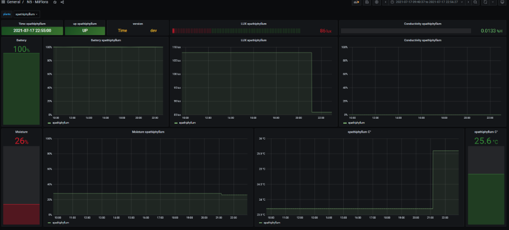Zoom out the time range

pos(476,2)
